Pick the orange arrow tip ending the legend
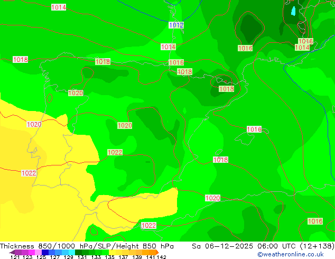The height and width of the screenshot is (259, 335). click(x=157, y=252)
